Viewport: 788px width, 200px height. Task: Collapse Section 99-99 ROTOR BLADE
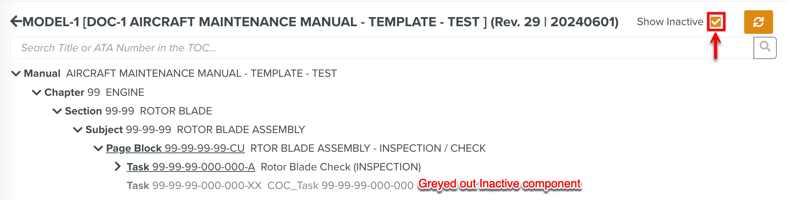[57, 111]
